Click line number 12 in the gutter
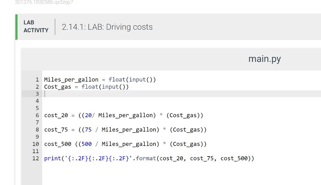The image size is (321, 185). 36,158
